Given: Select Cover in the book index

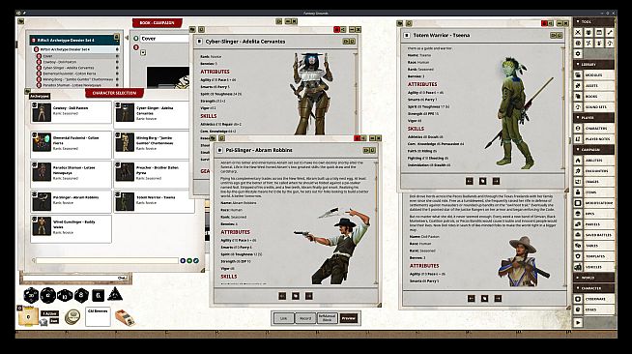Looking at the screenshot, I should tap(77, 56).
